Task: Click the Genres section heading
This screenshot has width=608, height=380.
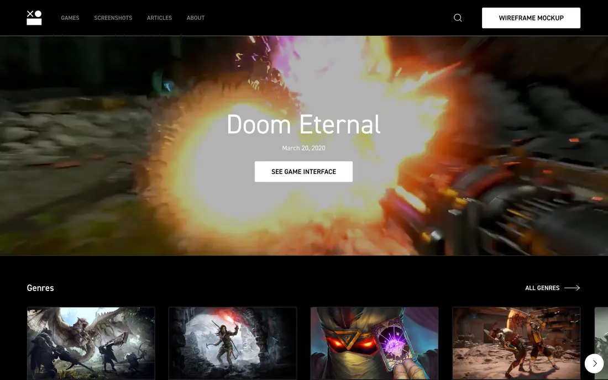Action: coord(40,288)
